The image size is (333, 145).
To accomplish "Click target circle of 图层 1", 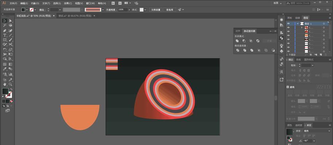I will coord(324,24).
